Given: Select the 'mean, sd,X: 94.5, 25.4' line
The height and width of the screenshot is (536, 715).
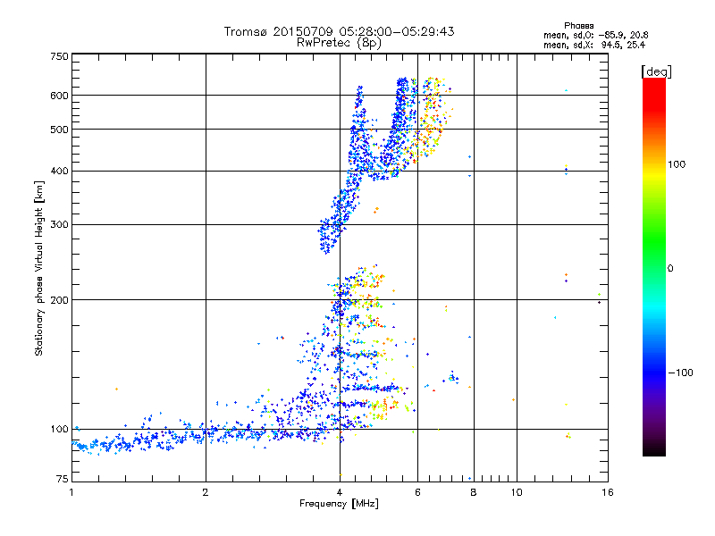Looking at the screenshot, I should pos(594,45).
